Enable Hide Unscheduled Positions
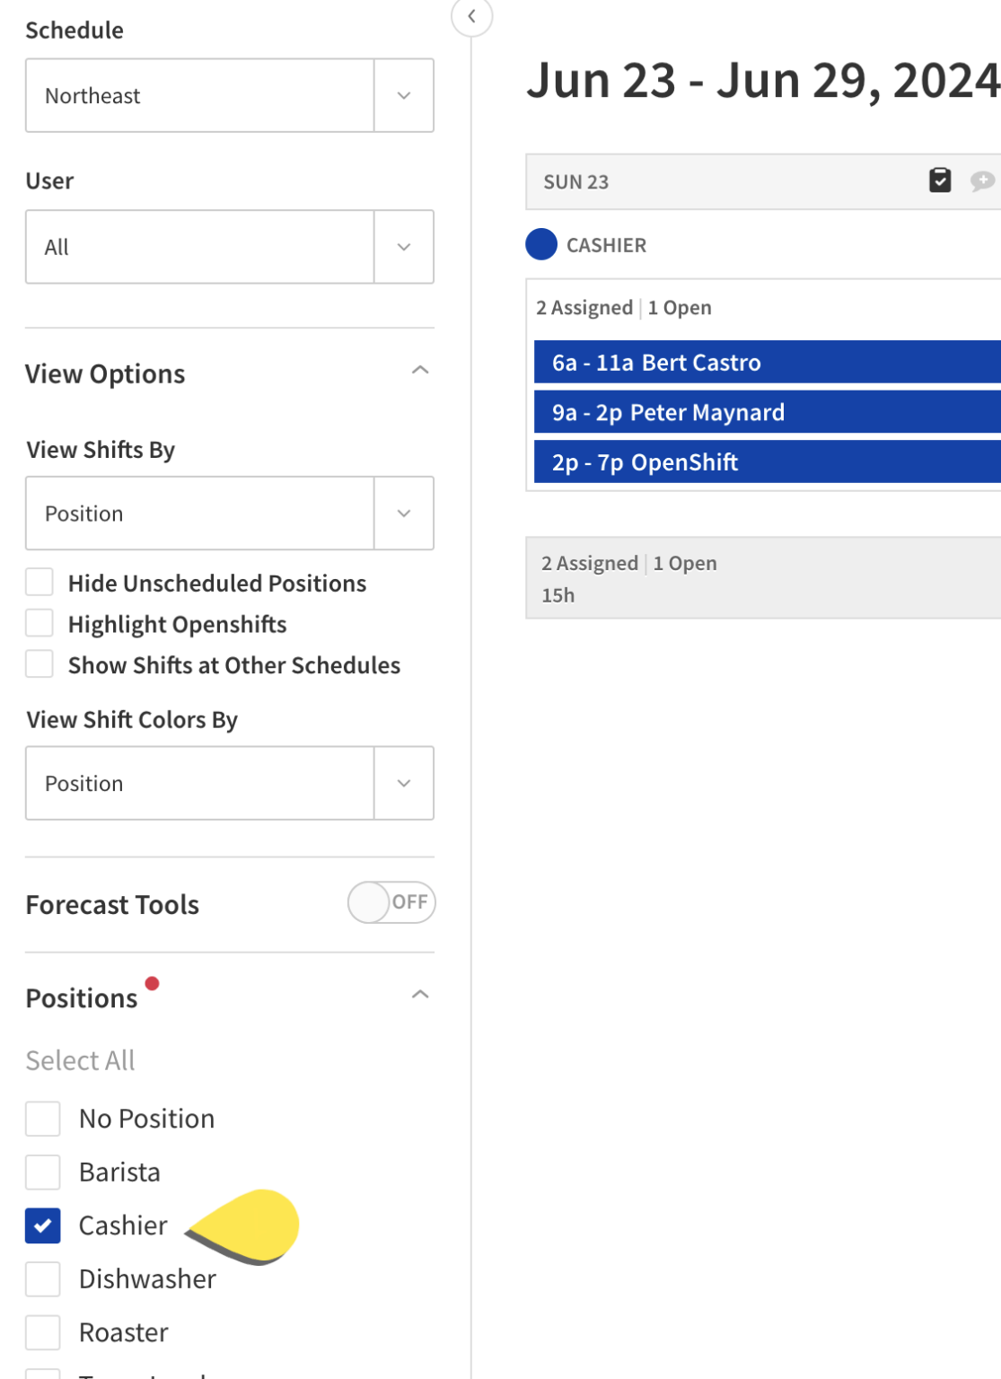 (x=39, y=582)
